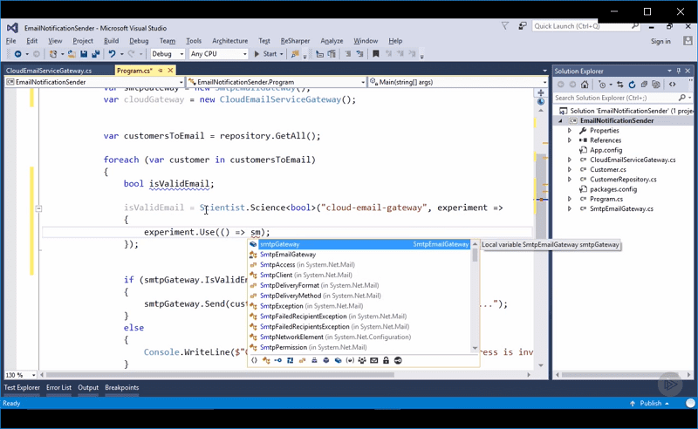Open the Output tab

click(88, 388)
